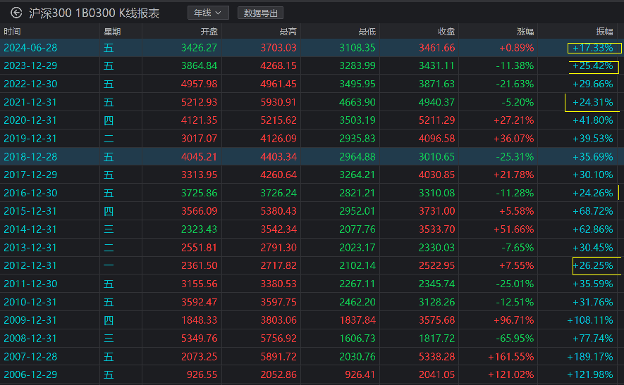Sort by the 时间 column header
The image size is (624, 385).
tap(13, 32)
